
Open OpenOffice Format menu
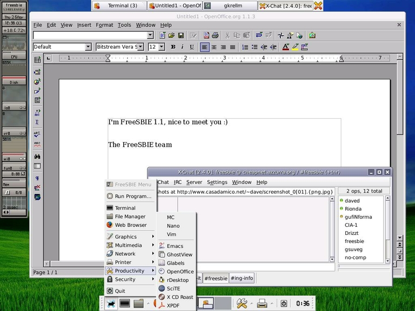tap(104, 25)
